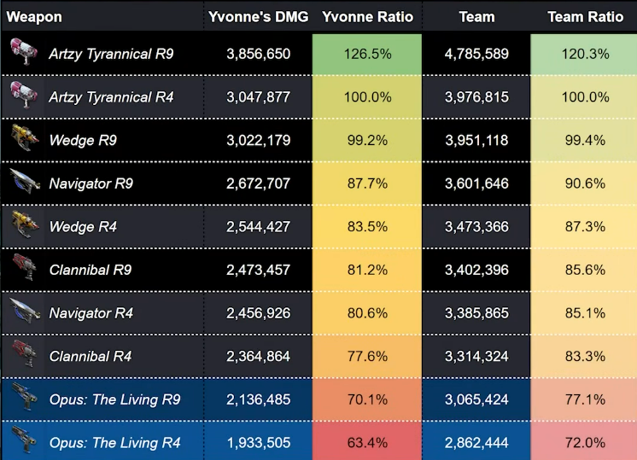Click the Navigator R4 weapon icon
The height and width of the screenshot is (460, 637).
pos(25,311)
